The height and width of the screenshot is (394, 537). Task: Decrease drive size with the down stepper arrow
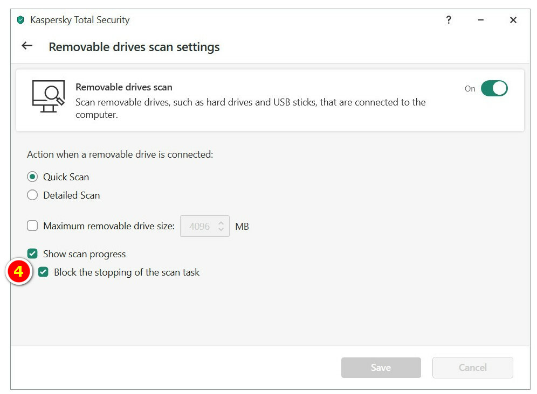[221, 230]
